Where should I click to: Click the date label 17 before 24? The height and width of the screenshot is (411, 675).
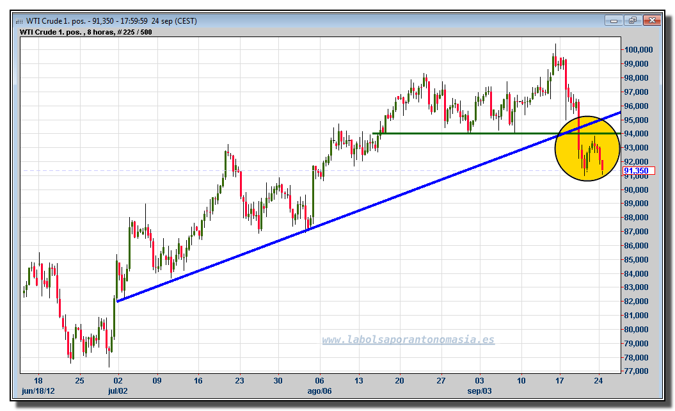559,380
